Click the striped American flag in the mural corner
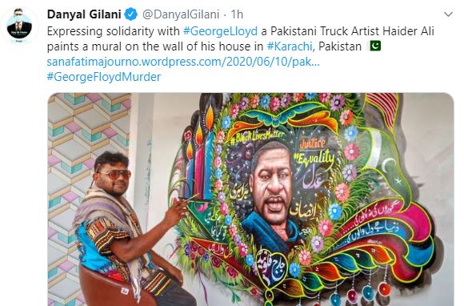Viewport: 464px width, 306px height. click(x=381, y=107)
